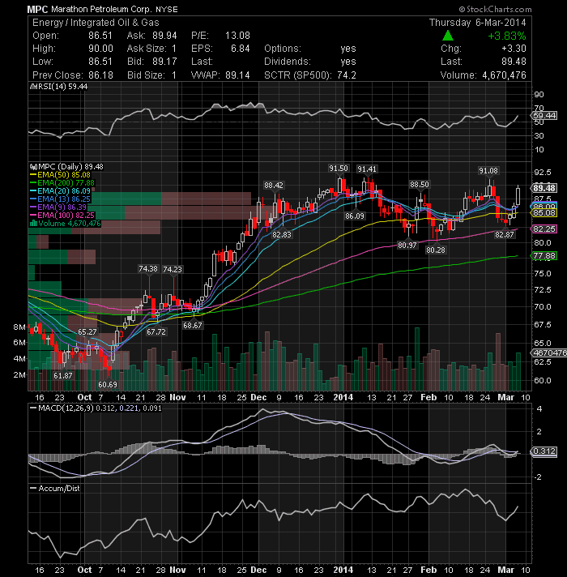The height and width of the screenshot is (577, 567).
Task: Click the 59.44 RSI axis tag
Action: click(x=544, y=116)
